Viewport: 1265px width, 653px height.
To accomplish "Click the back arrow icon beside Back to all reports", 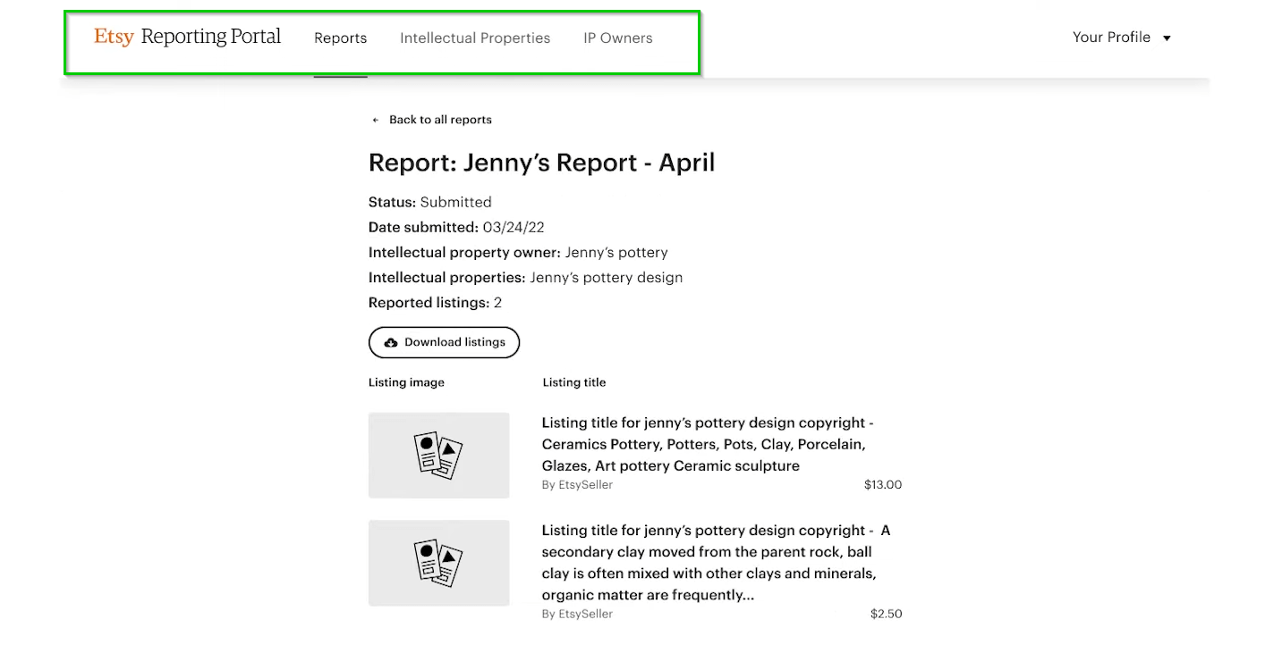I will pyautogui.click(x=376, y=120).
